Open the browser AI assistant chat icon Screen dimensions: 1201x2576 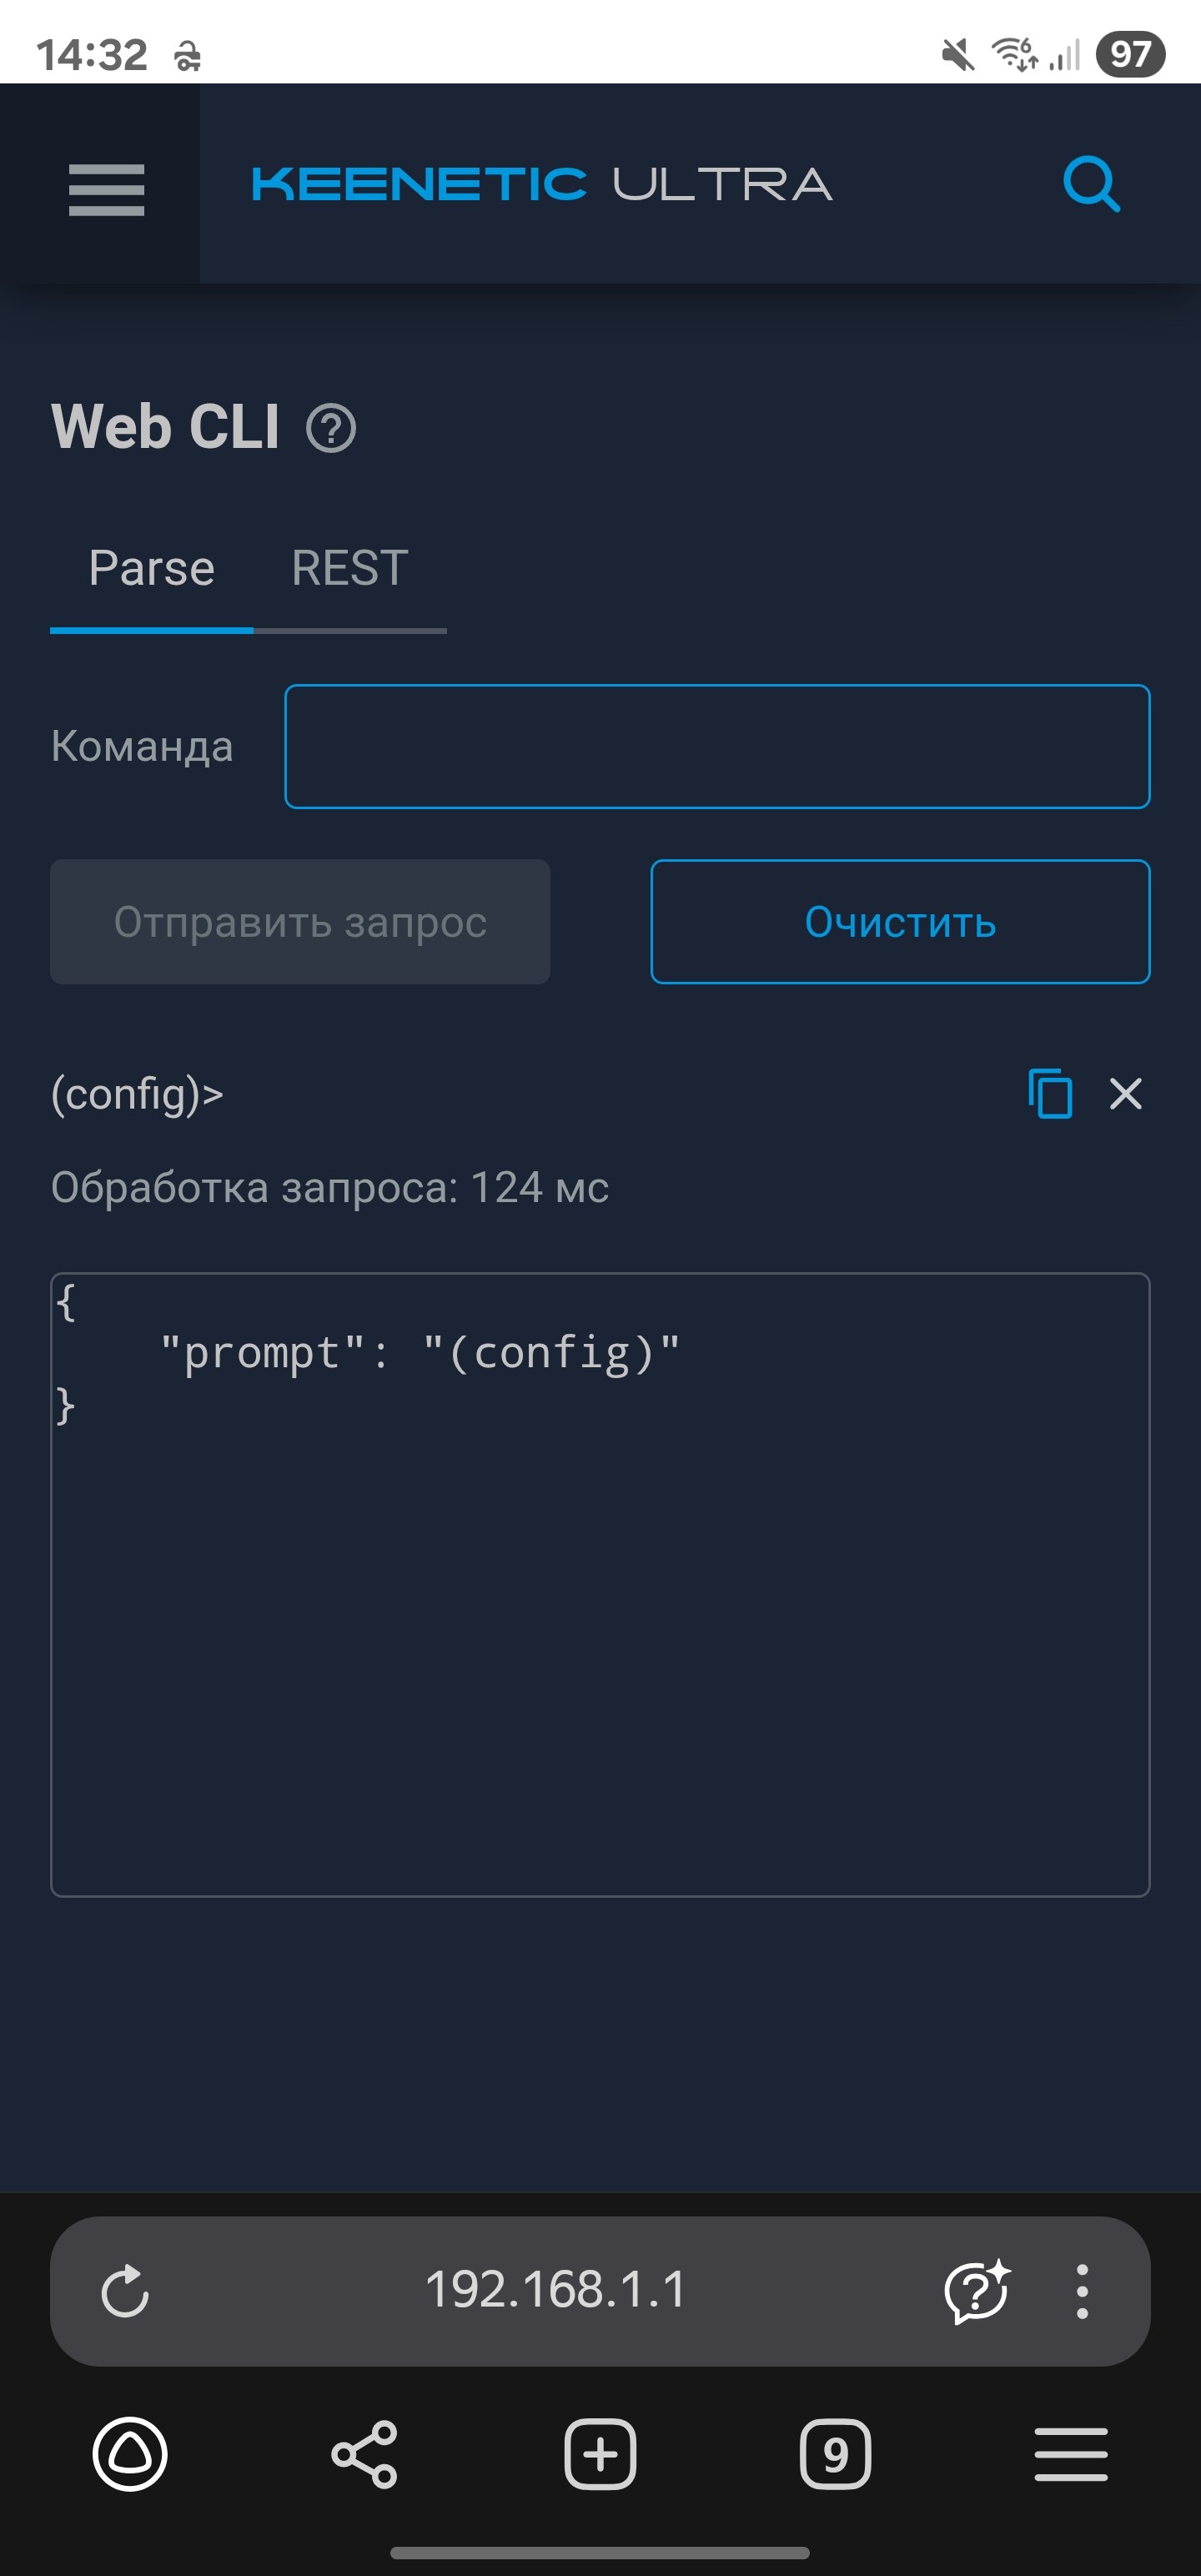coord(977,2290)
